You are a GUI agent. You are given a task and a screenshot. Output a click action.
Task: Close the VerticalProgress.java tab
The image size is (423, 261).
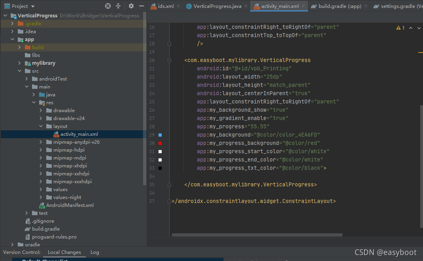pos(246,6)
